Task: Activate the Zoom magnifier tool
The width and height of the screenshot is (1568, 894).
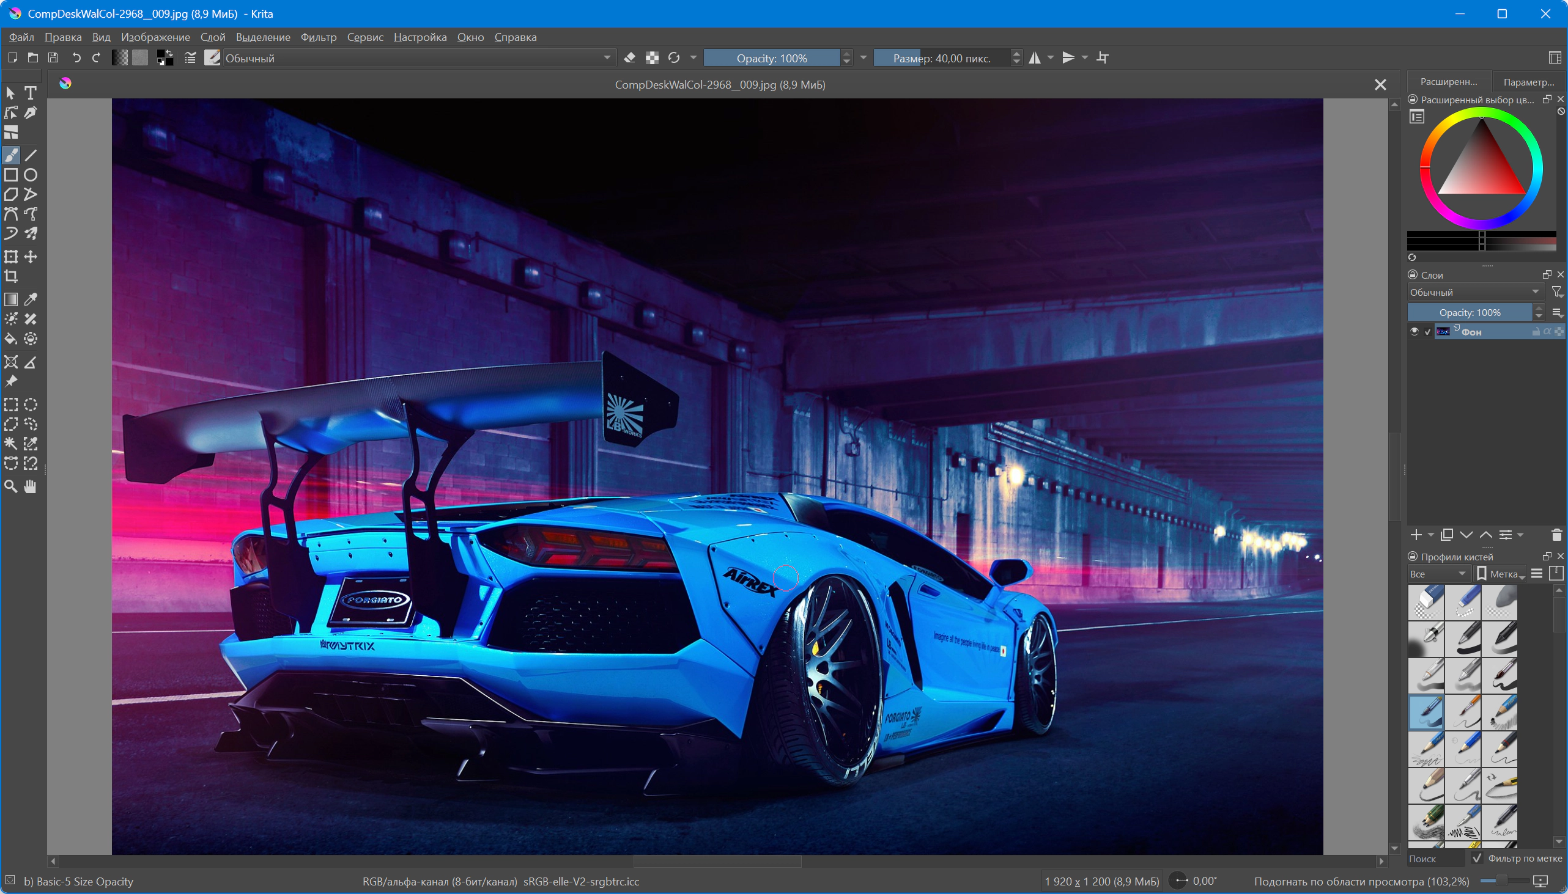Action: coord(11,487)
